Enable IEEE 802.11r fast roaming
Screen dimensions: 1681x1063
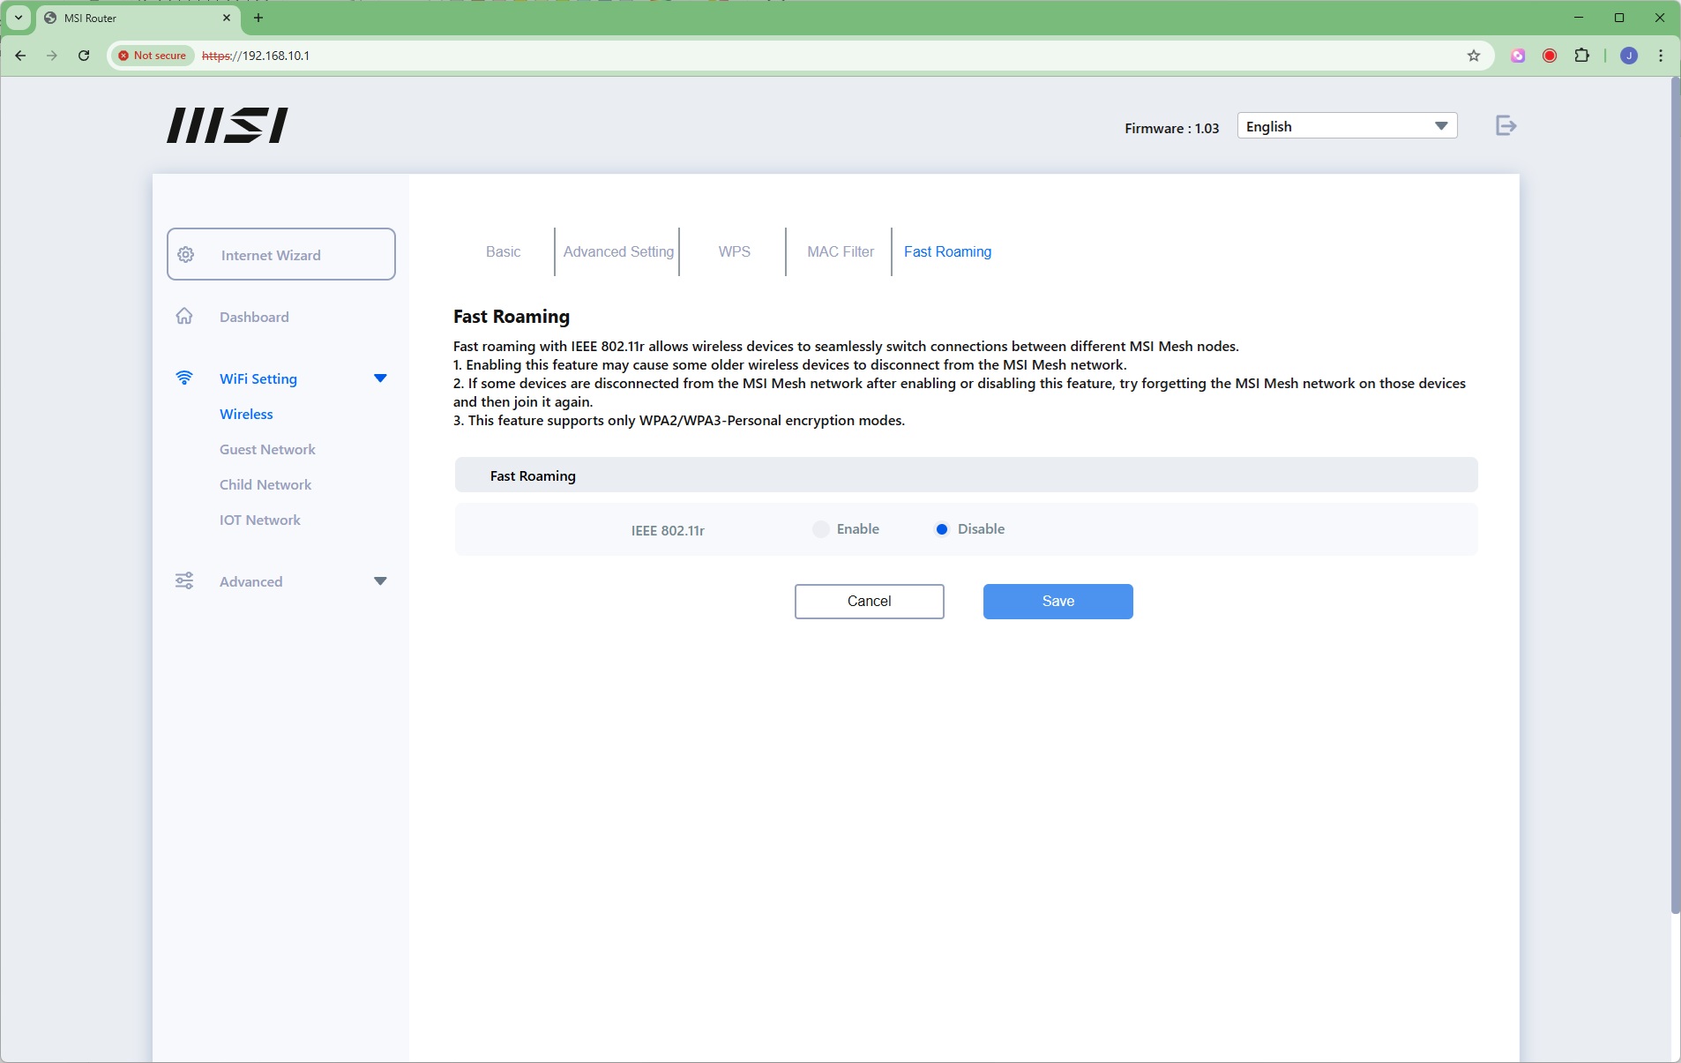tap(821, 529)
